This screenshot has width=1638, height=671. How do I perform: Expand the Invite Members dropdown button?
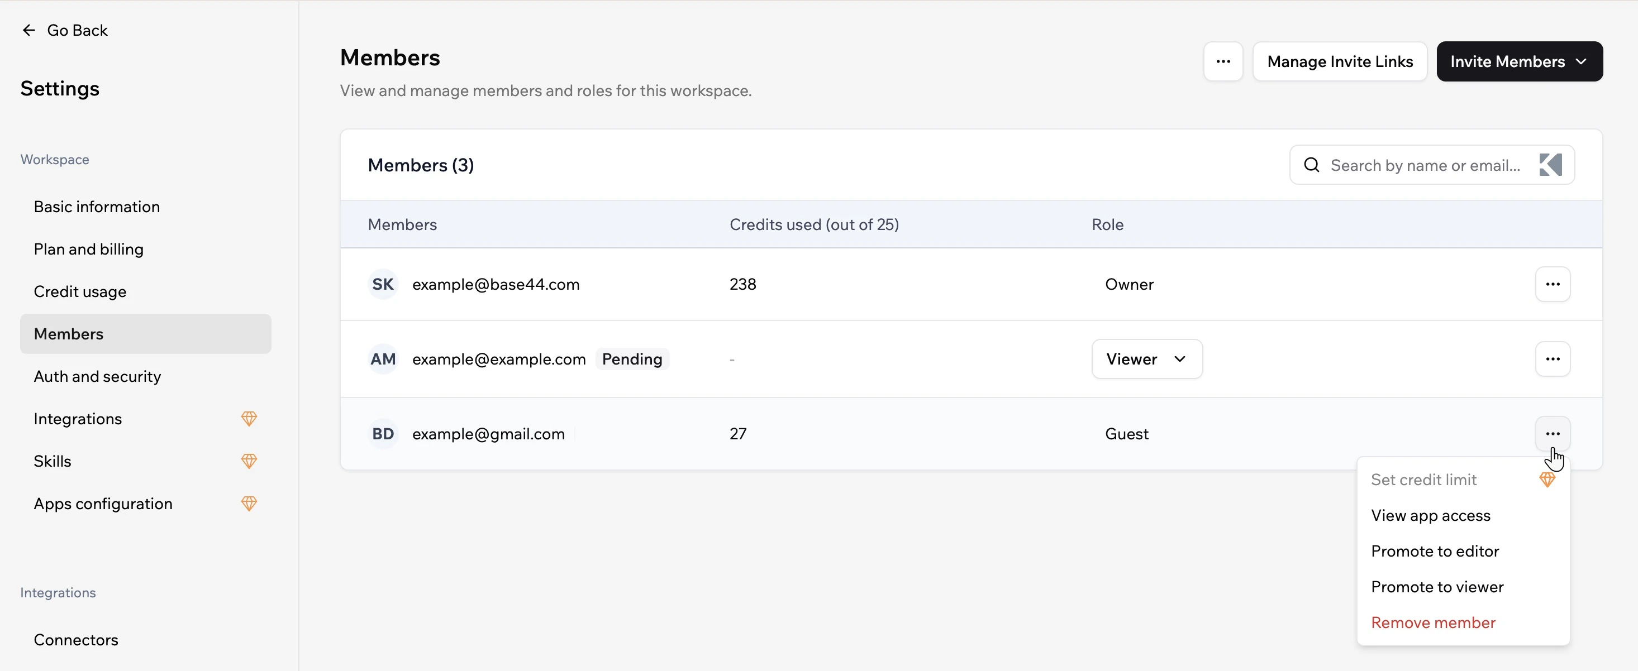[1519, 61]
